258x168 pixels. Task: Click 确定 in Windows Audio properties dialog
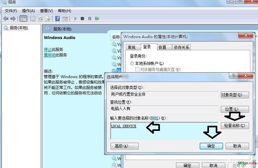(187, 165)
